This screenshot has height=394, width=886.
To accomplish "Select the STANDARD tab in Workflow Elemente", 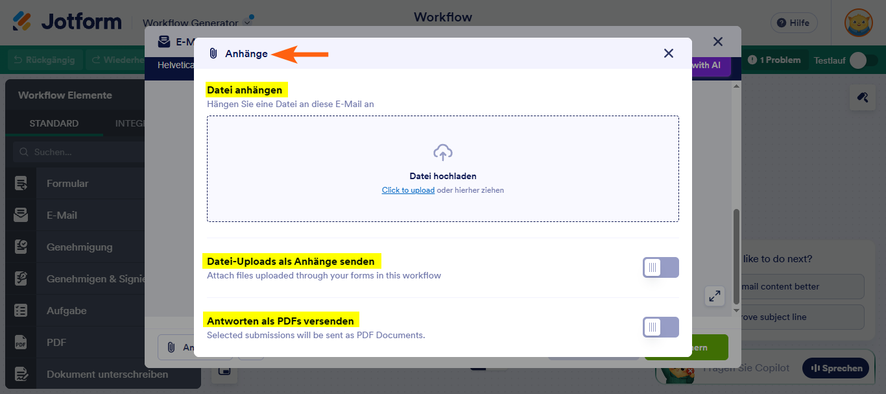I will pos(54,123).
